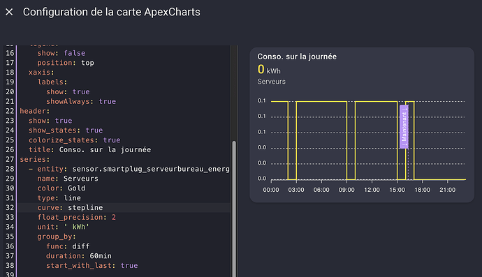Click the '09:00' x-axis label

click(346, 190)
